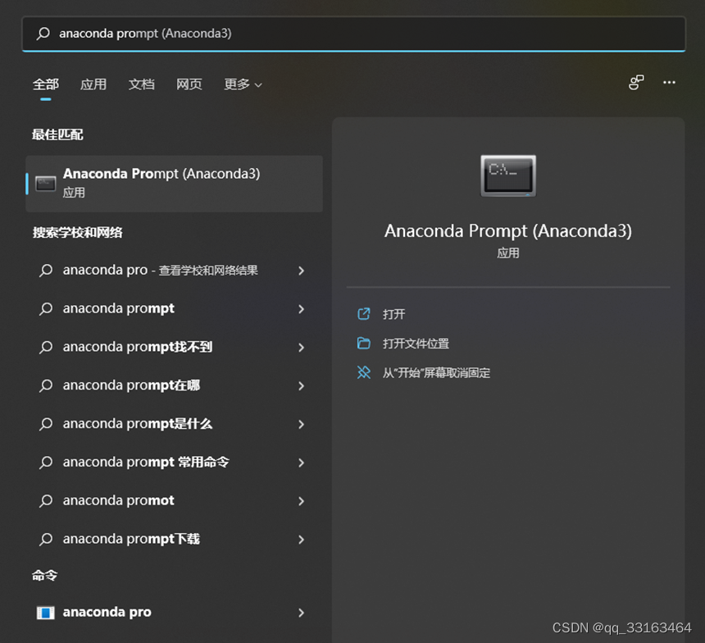This screenshot has width=705, height=643.
Task: Click 打开文件位置 option
Action: point(416,344)
